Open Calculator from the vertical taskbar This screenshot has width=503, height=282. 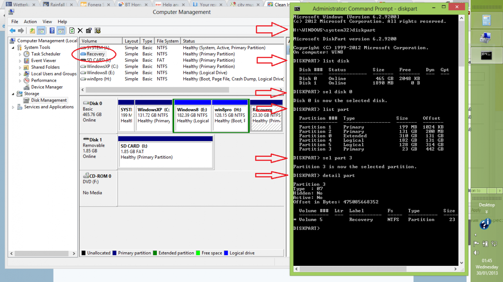[486, 20]
